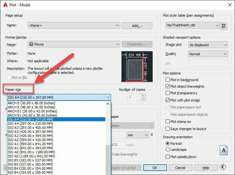Screen dimensions: 235x175
Task: Uncheck Plot object lineweights
Action: click(168, 86)
